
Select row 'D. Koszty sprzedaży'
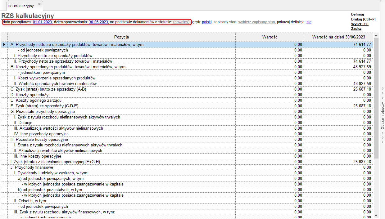pyautogui.click(x=29, y=95)
